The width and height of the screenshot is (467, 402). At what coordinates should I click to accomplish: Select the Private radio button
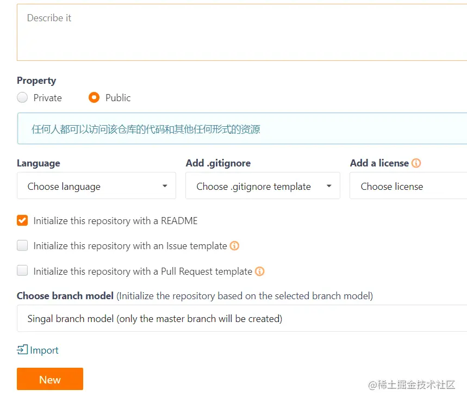pos(22,97)
